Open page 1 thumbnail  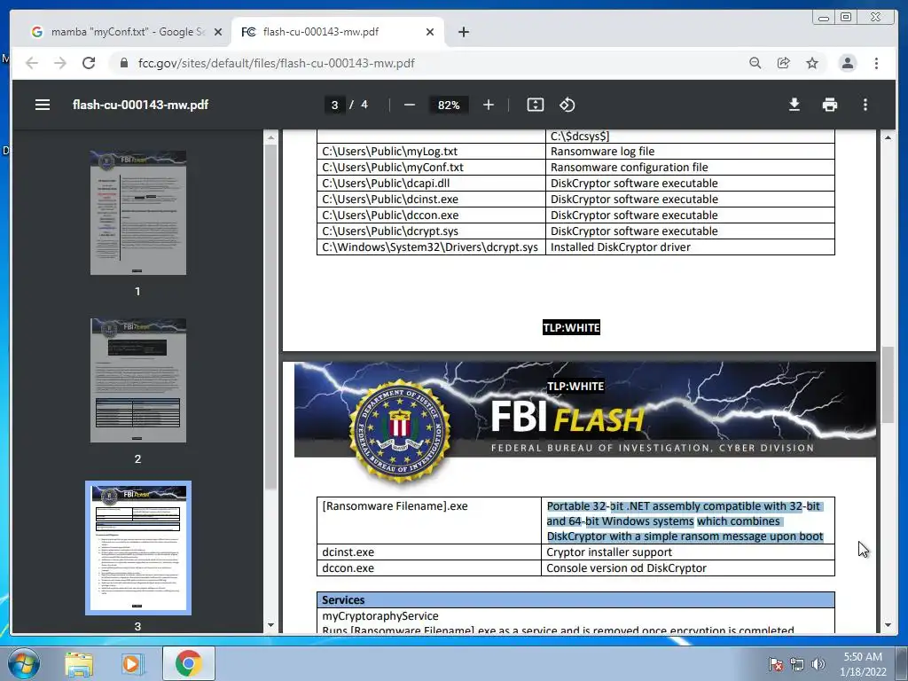(137, 213)
